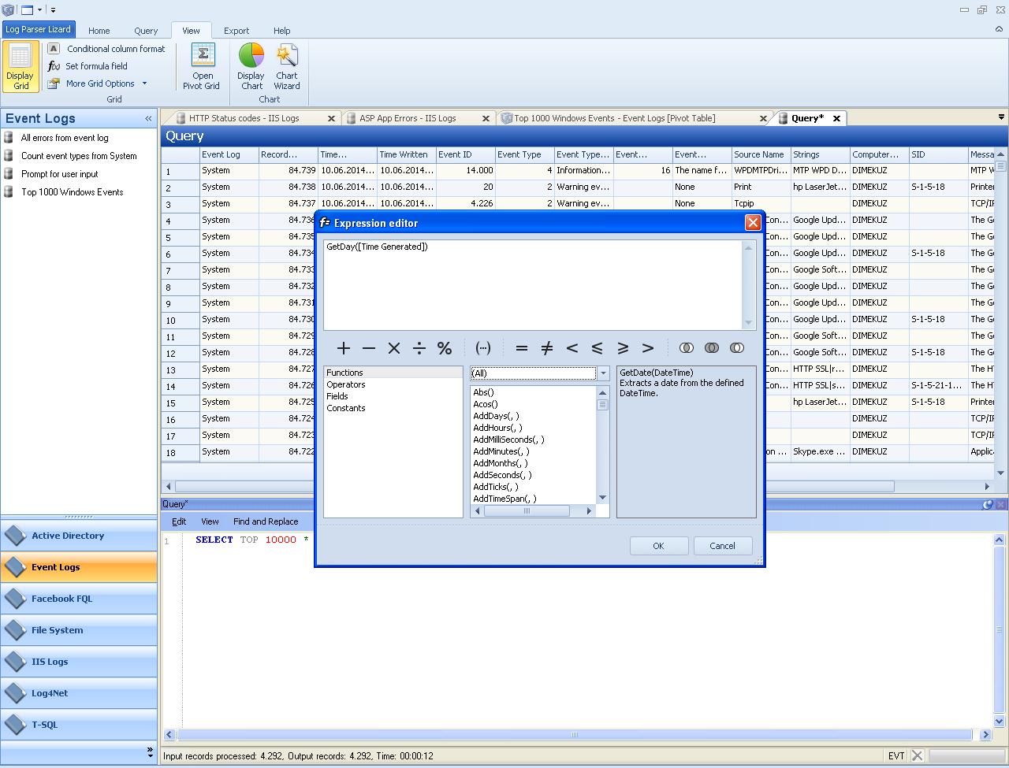This screenshot has height=768, width=1009.
Task: Open the IIS Logs navigation section
Action: click(x=50, y=662)
